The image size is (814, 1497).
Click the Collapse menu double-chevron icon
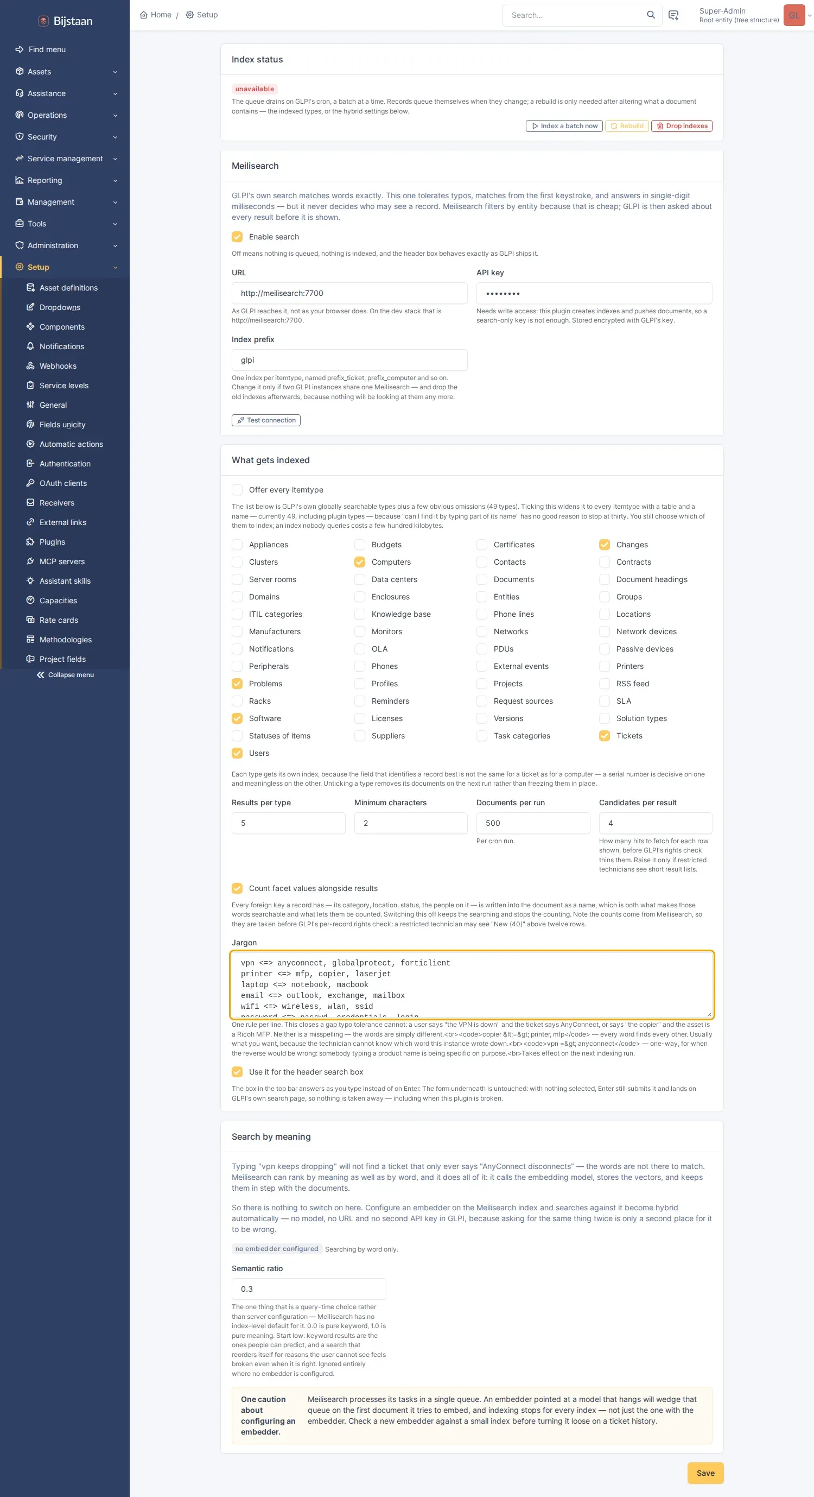point(41,675)
